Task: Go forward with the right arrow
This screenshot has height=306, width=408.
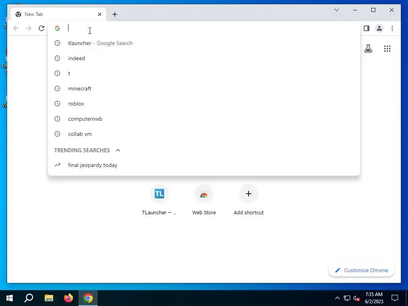Action: click(29, 28)
